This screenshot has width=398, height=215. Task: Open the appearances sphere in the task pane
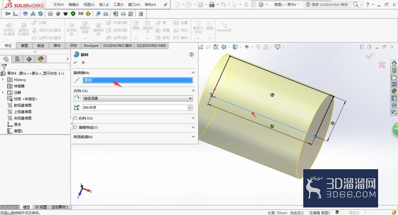tap(394, 91)
